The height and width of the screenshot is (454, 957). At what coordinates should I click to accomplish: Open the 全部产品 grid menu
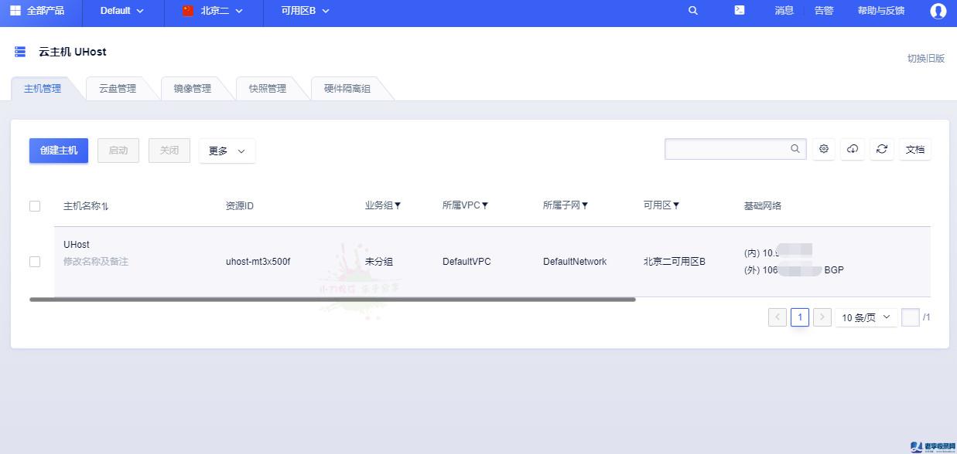coord(36,11)
